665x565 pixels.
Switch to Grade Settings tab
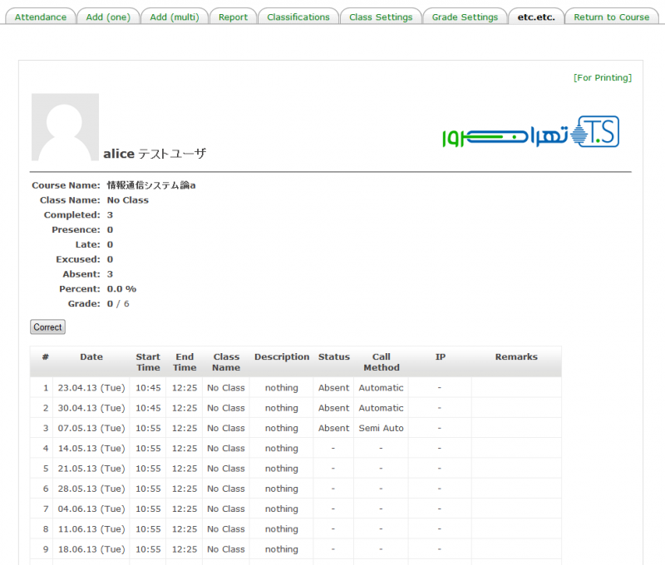(465, 17)
